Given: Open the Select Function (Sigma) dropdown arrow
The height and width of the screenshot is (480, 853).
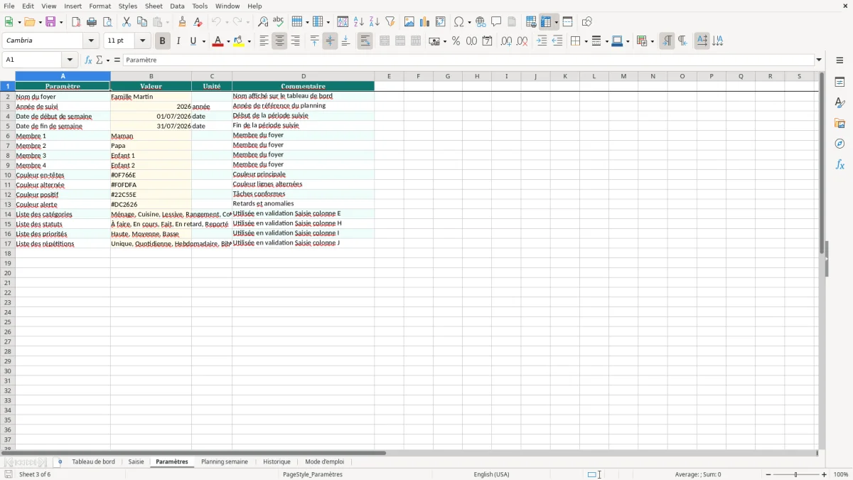Looking at the screenshot, I should point(107,60).
